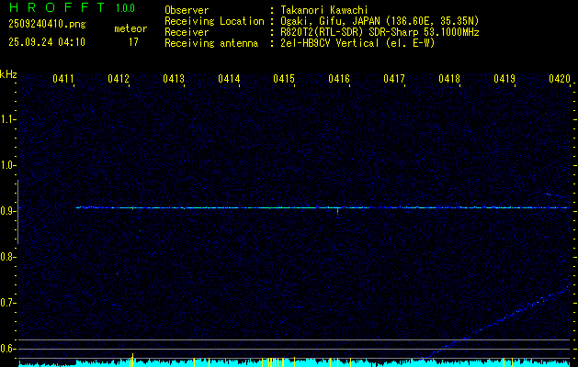Click the 0.8 kHz axis label
The height and width of the screenshot is (367, 578).
(8, 257)
